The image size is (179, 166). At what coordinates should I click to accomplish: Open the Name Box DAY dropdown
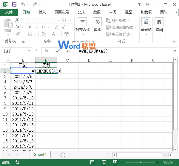point(29,50)
